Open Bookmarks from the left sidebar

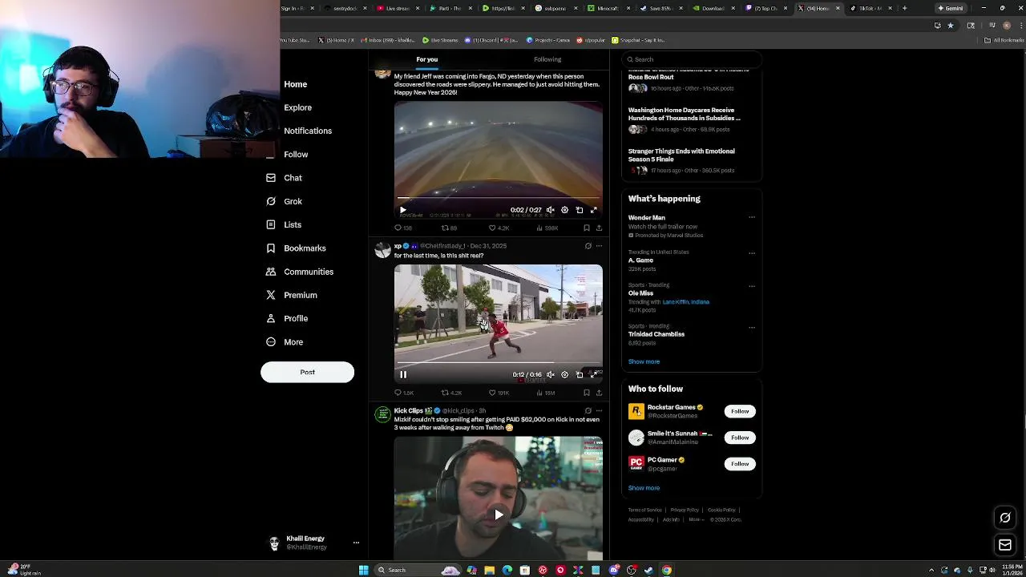tap(296, 248)
